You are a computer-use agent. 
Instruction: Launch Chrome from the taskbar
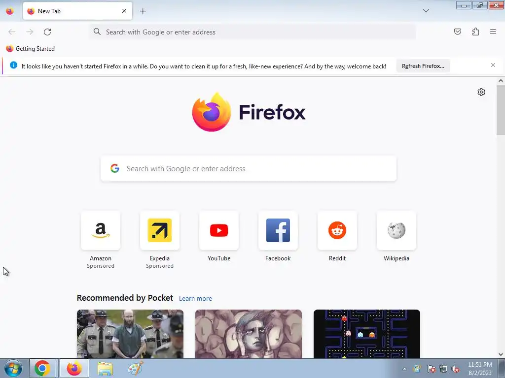point(42,368)
